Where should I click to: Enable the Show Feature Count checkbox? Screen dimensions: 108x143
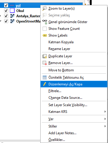(x=45, y=29)
